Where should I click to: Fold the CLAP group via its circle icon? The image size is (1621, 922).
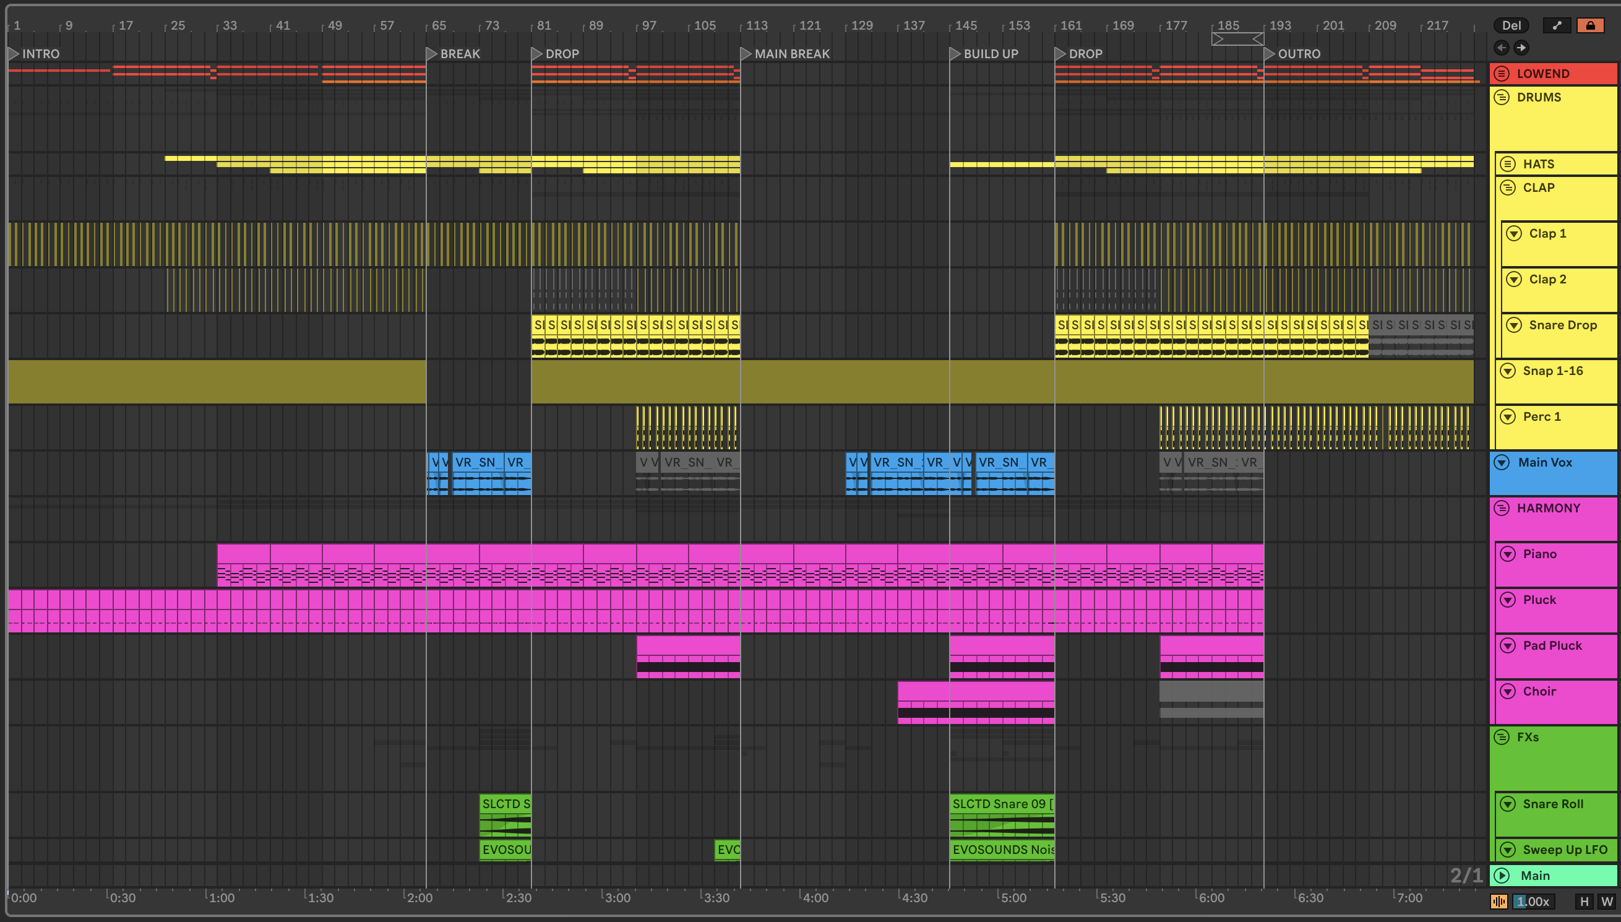[1508, 187]
